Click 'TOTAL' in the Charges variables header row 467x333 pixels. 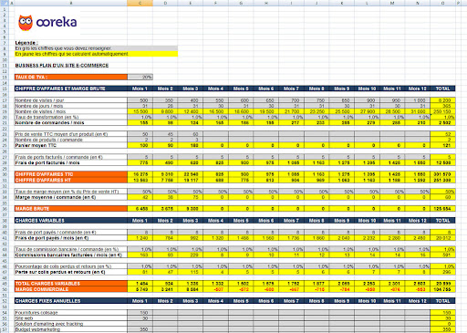pos(442,221)
